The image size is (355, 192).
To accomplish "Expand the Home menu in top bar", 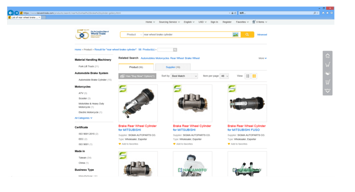I will [150, 22].
